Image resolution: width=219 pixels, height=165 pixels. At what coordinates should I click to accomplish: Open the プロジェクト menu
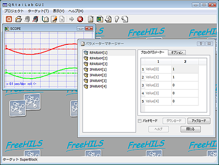(14, 11)
